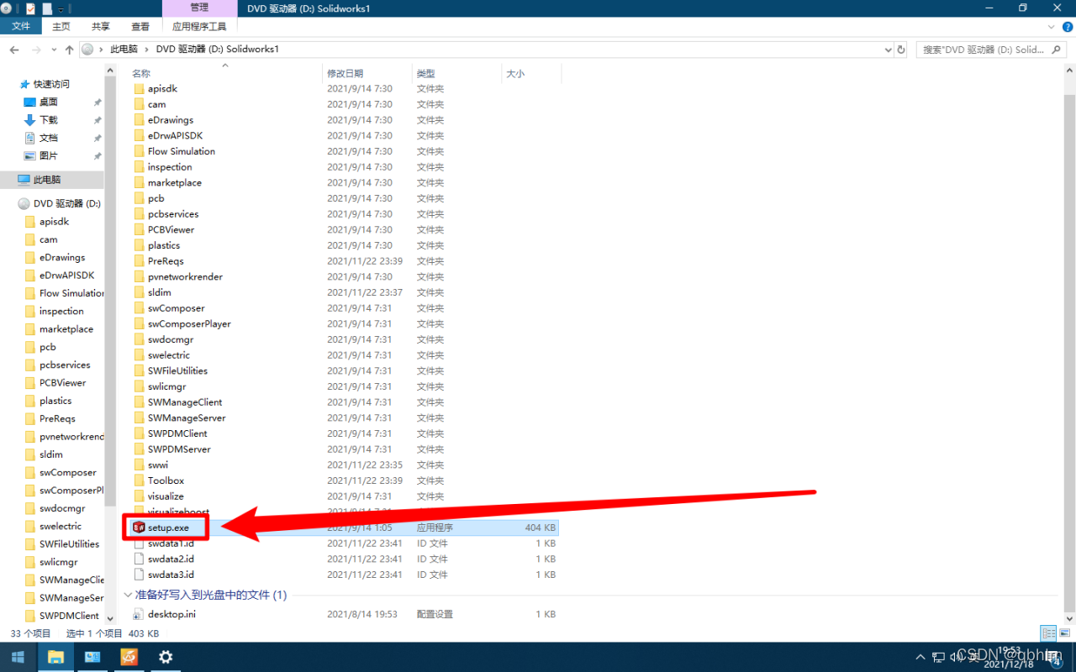Click the apisdk folder icon in file list
1076x672 pixels.
click(x=140, y=88)
